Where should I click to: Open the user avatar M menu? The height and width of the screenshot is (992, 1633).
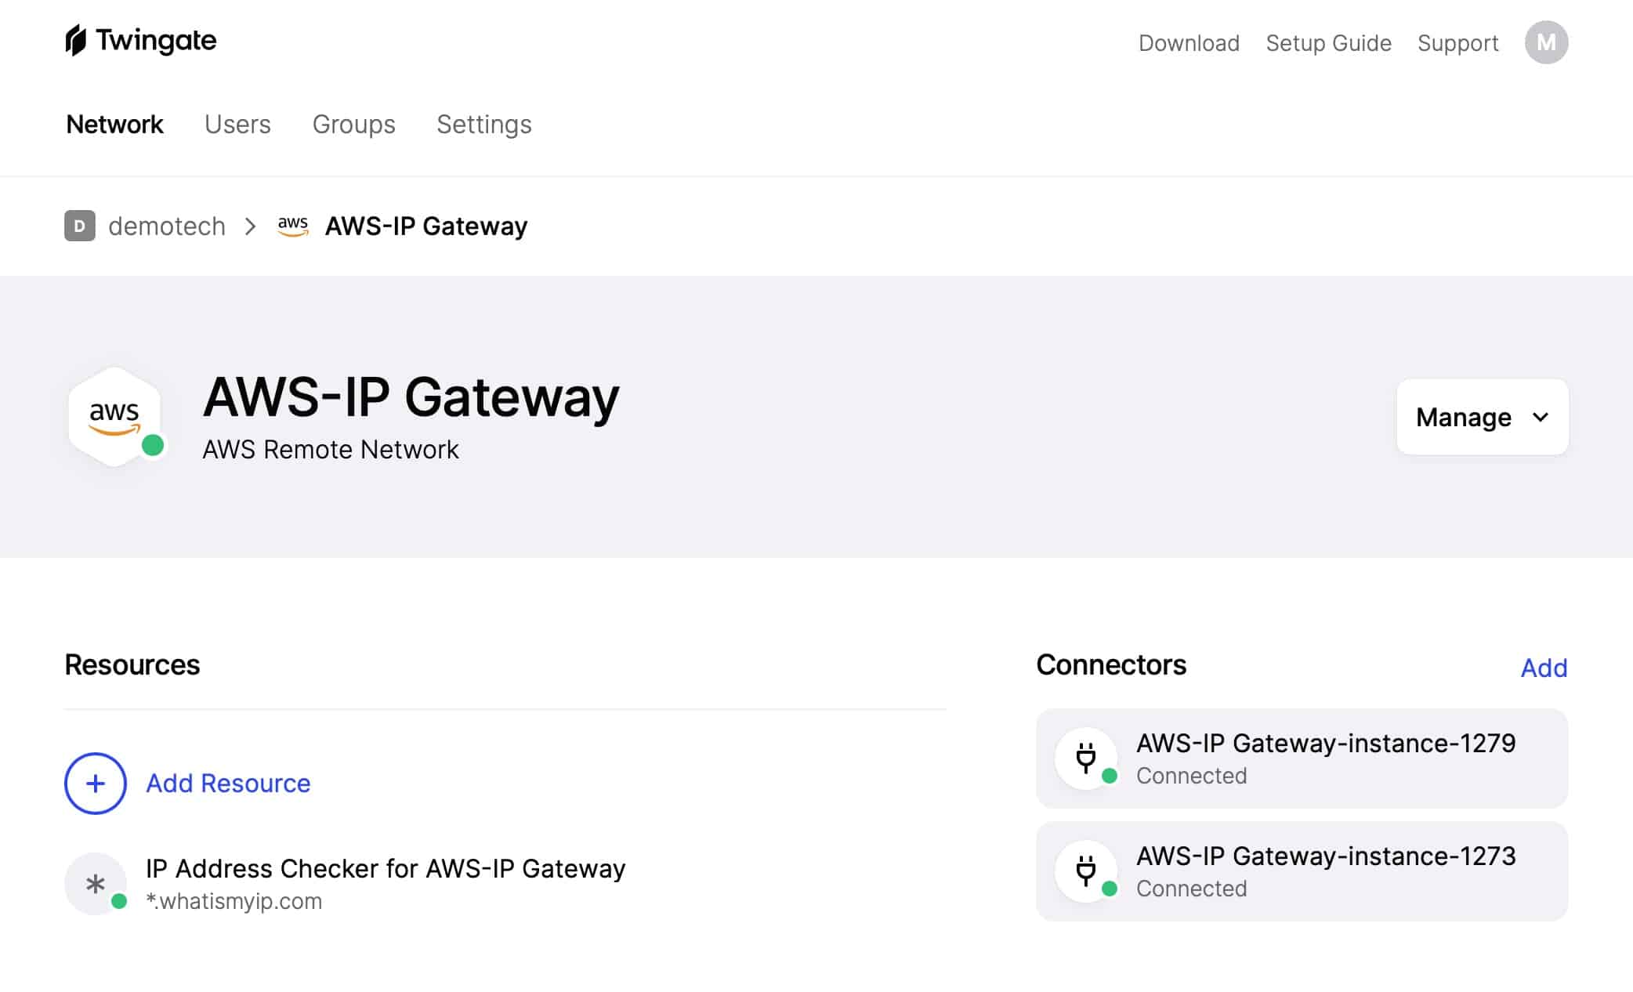point(1546,42)
